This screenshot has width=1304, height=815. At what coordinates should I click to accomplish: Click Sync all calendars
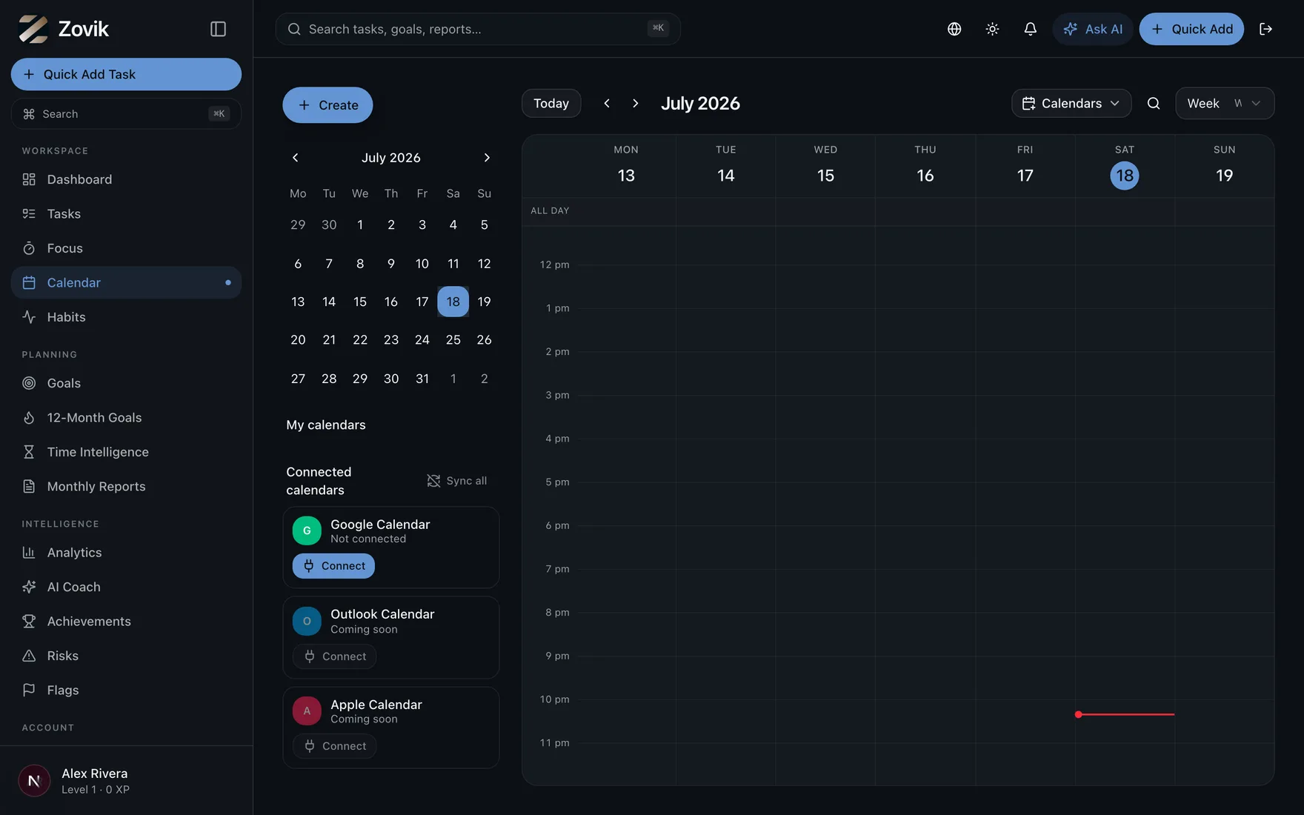[x=457, y=481]
